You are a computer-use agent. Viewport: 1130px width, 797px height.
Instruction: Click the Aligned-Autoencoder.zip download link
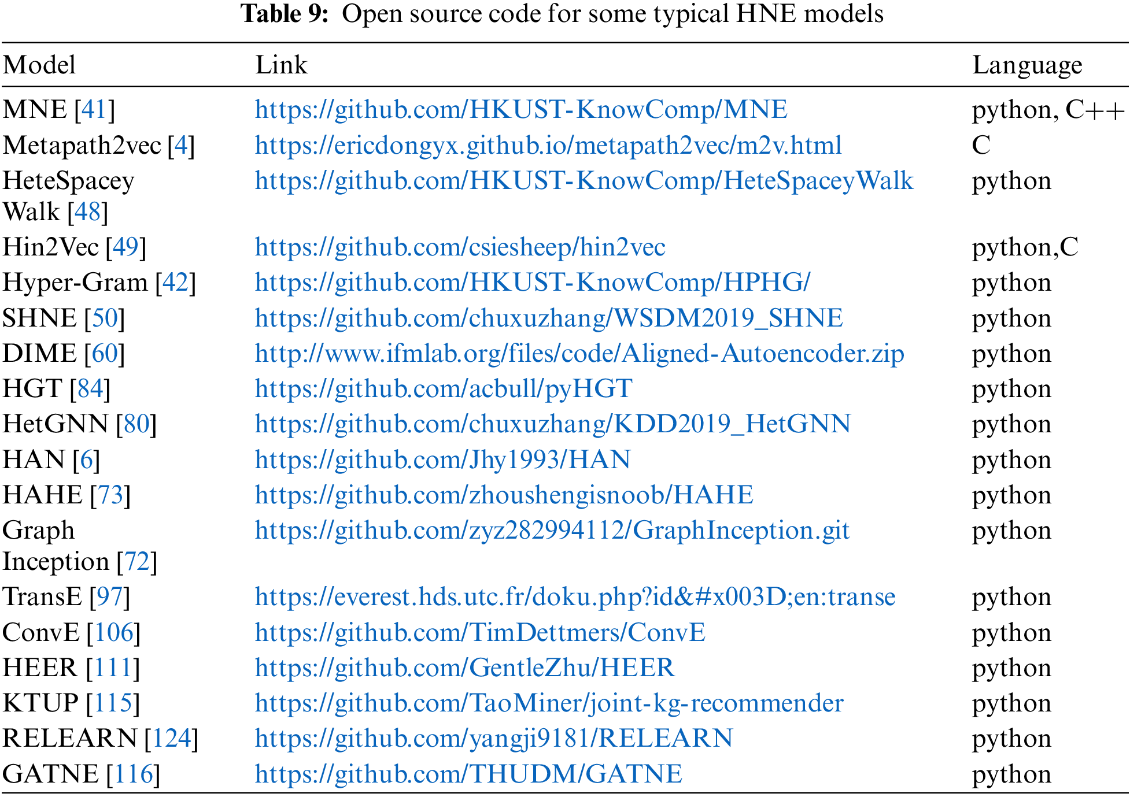(x=579, y=354)
